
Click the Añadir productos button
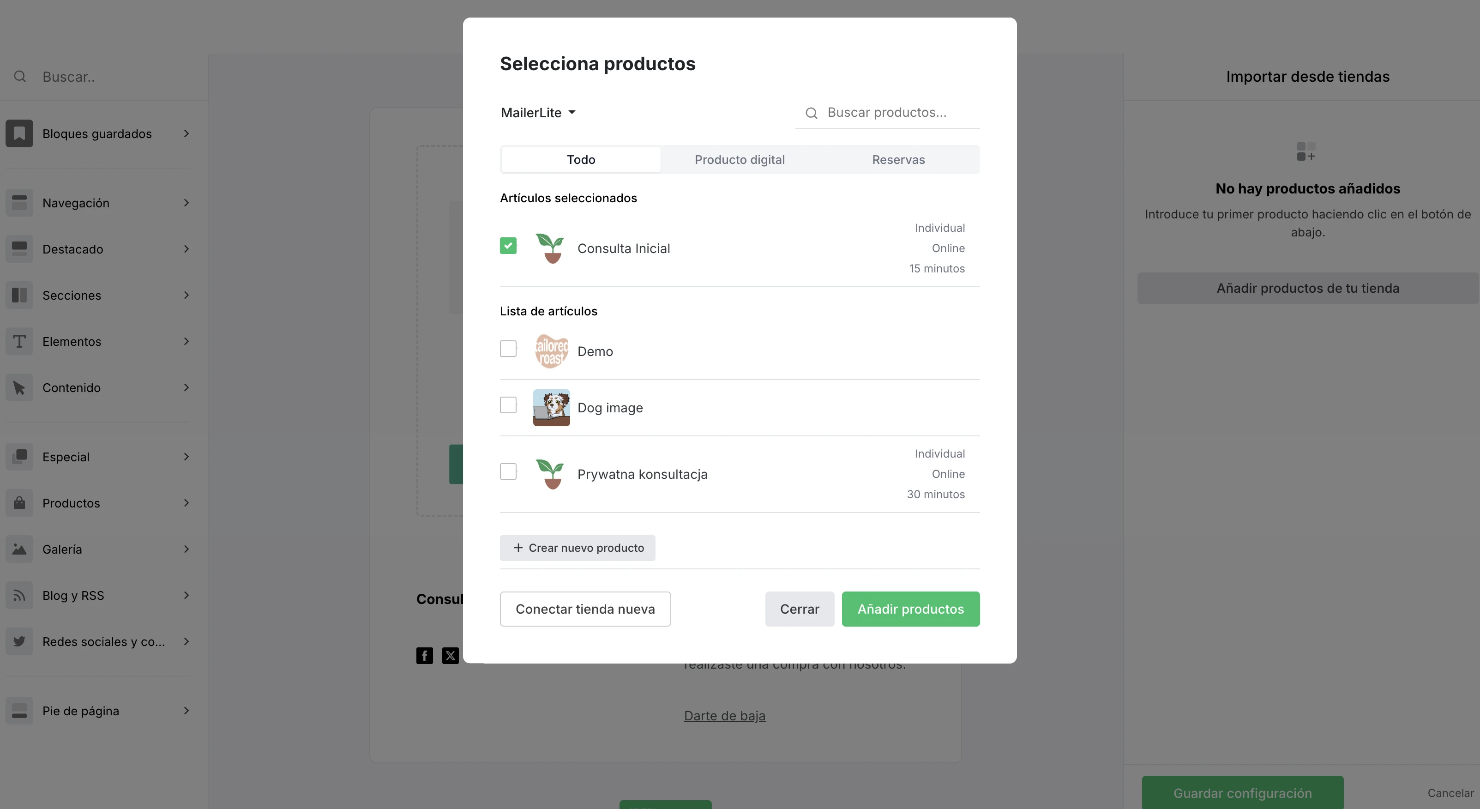910,609
